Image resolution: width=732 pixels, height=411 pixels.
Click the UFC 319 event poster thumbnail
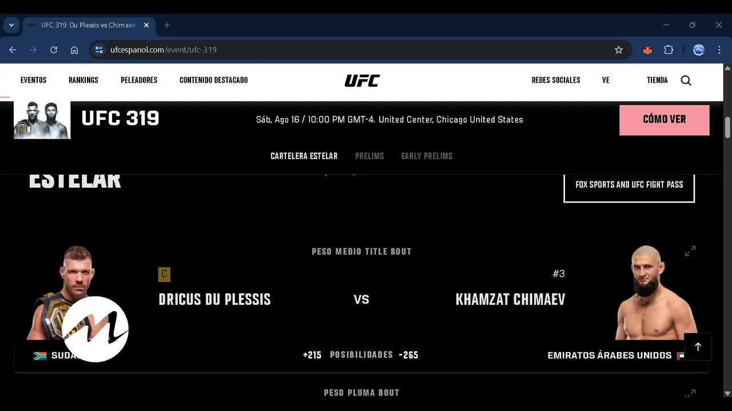coord(42,120)
